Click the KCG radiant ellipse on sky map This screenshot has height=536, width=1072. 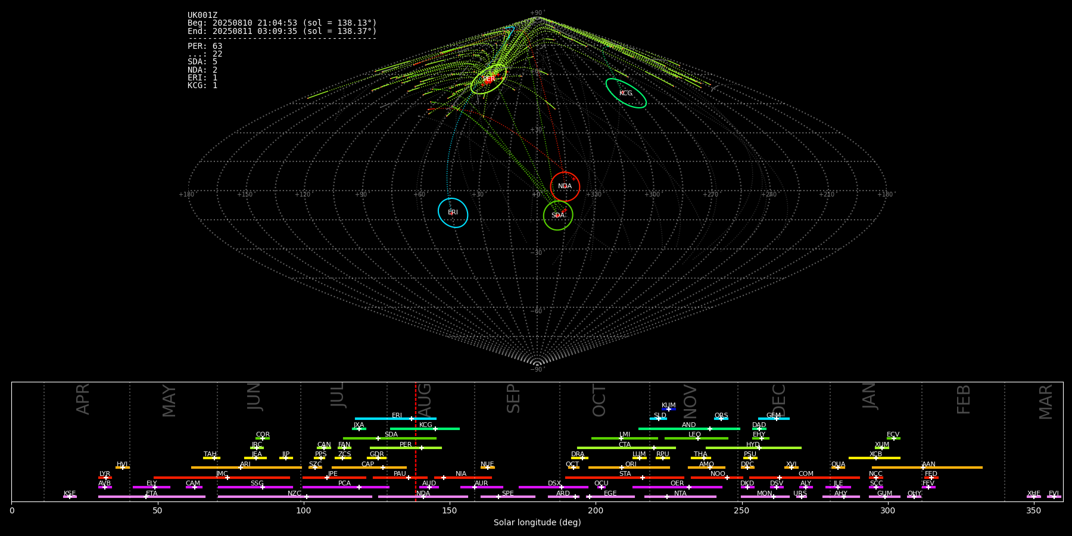[x=626, y=93]
